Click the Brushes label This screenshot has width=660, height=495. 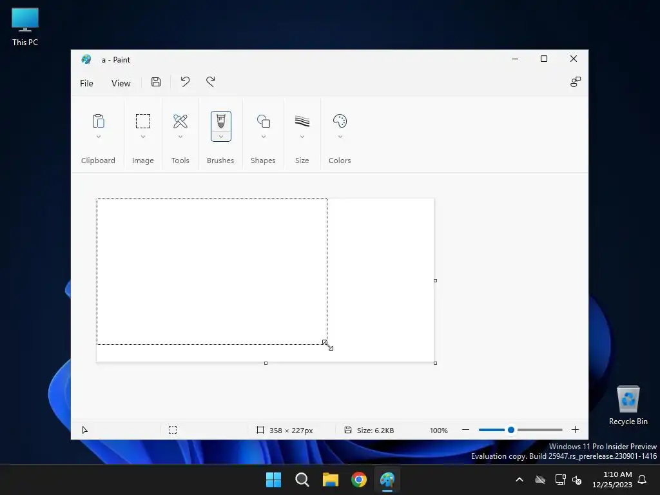tap(220, 160)
